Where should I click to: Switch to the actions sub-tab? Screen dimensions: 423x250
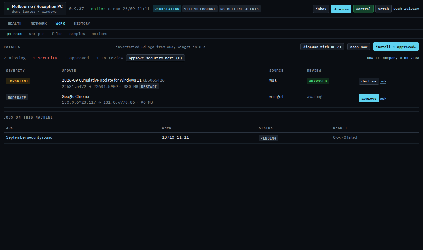99,34
